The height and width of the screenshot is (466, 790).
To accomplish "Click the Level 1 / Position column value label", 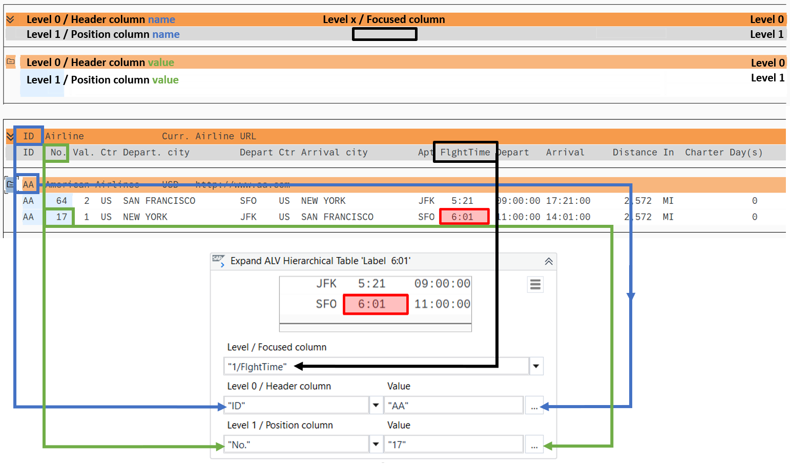I will pos(102,80).
